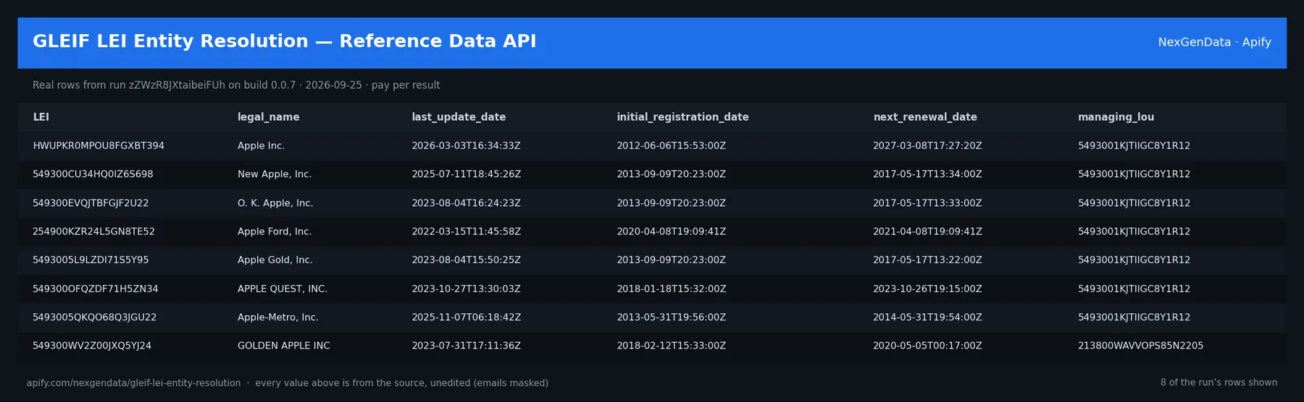Viewport: 1304px width, 402px height.
Task: Select the LEI 549300EVQJTBFGJF2U22
Action: [91, 203]
